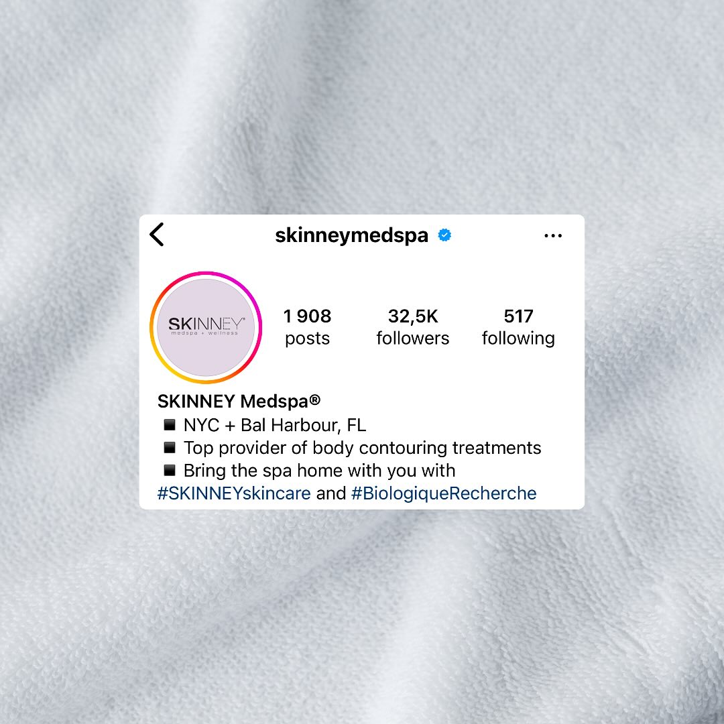Click the skinneymedspa username header
Image resolution: width=724 pixels, height=724 pixels.
(351, 235)
